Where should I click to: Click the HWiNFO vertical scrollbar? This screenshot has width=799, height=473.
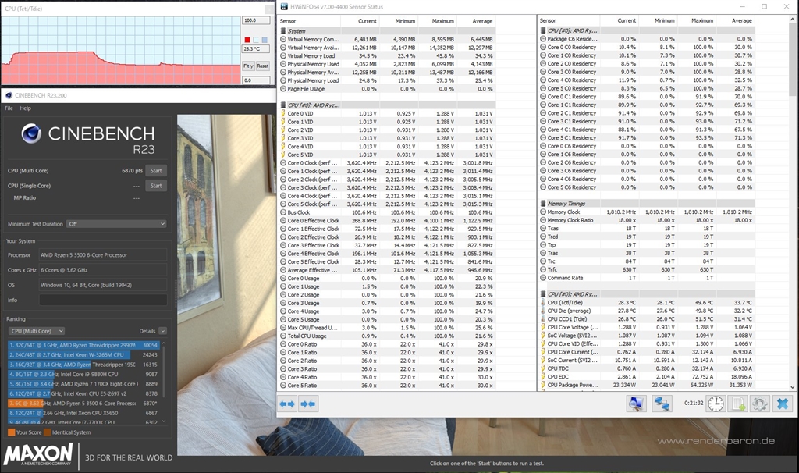pyautogui.click(x=793, y=204)
